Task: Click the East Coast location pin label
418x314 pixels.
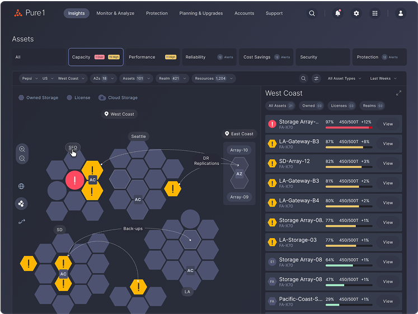Action: pyautogui.click(x=239, y=134)
